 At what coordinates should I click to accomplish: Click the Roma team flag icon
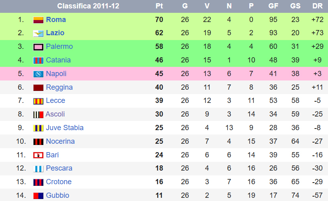point(38,20)
